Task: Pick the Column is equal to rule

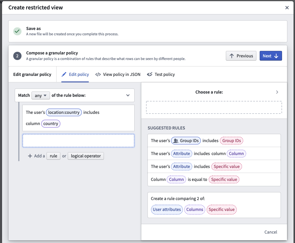Action: [214, 179]
